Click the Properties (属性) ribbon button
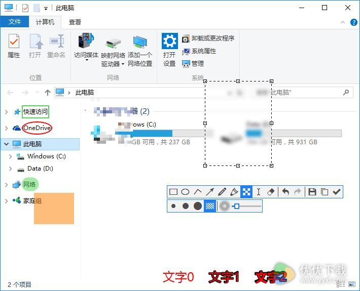Screen dimensions: 360x291 pyautogui.click(x=14, y=46)
